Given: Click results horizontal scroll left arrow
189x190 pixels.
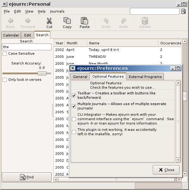Looking at the screenshot, I should tap(56, 179).
